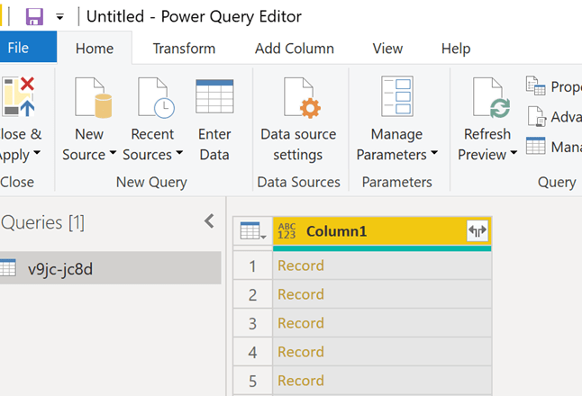The image size is (582, 396).
Task: Click the Refresh Preview icon
Action: pyautogui.click(x=487, y=97)
